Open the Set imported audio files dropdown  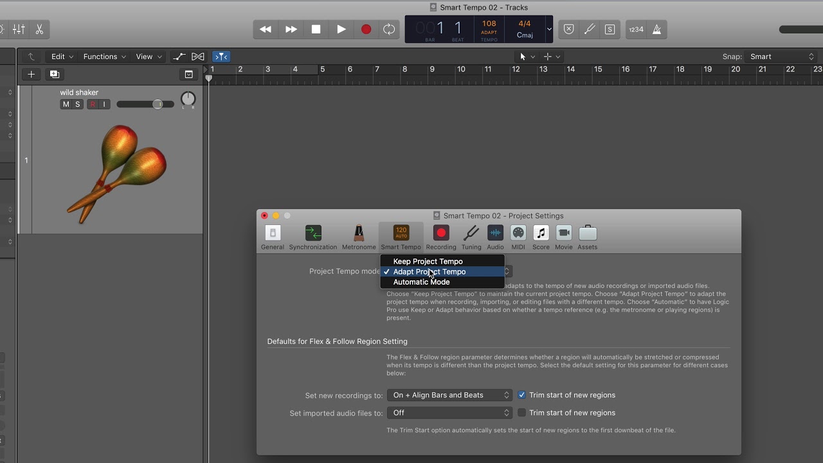point(449,413)
